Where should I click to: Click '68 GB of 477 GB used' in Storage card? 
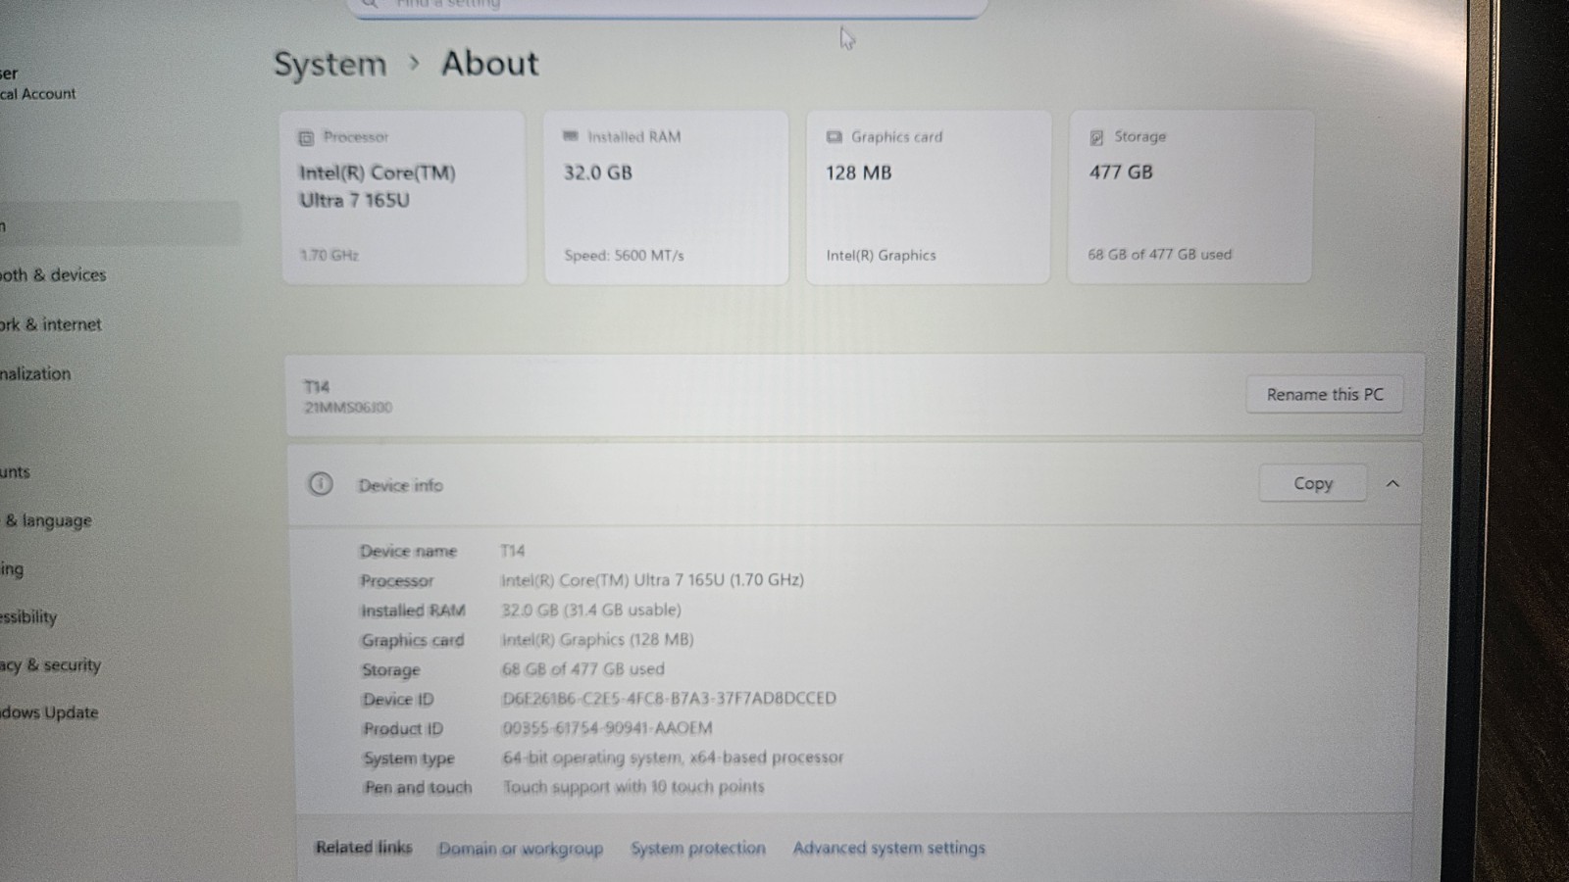1159,254
